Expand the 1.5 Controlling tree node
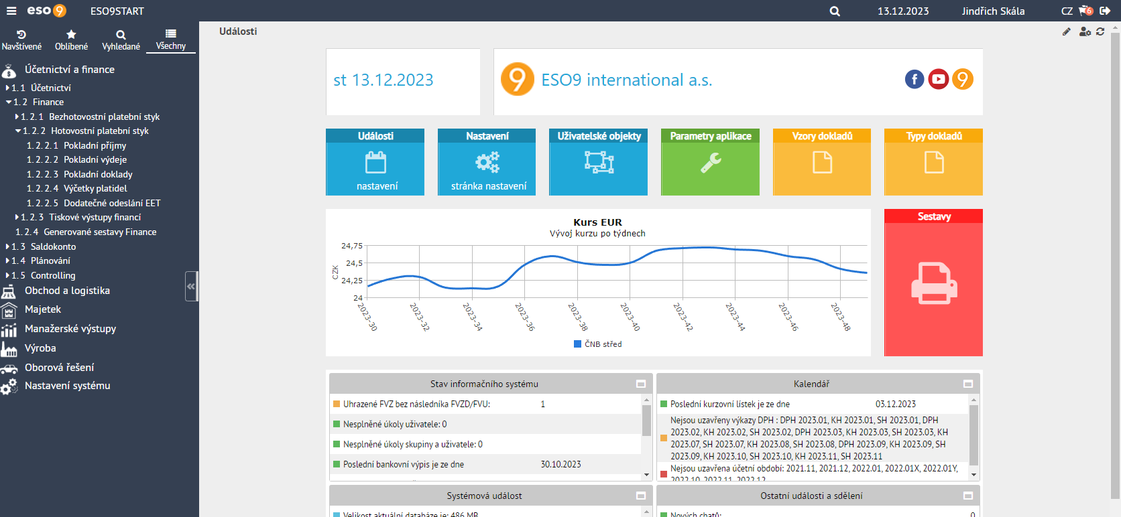 [x=7, y=275]
